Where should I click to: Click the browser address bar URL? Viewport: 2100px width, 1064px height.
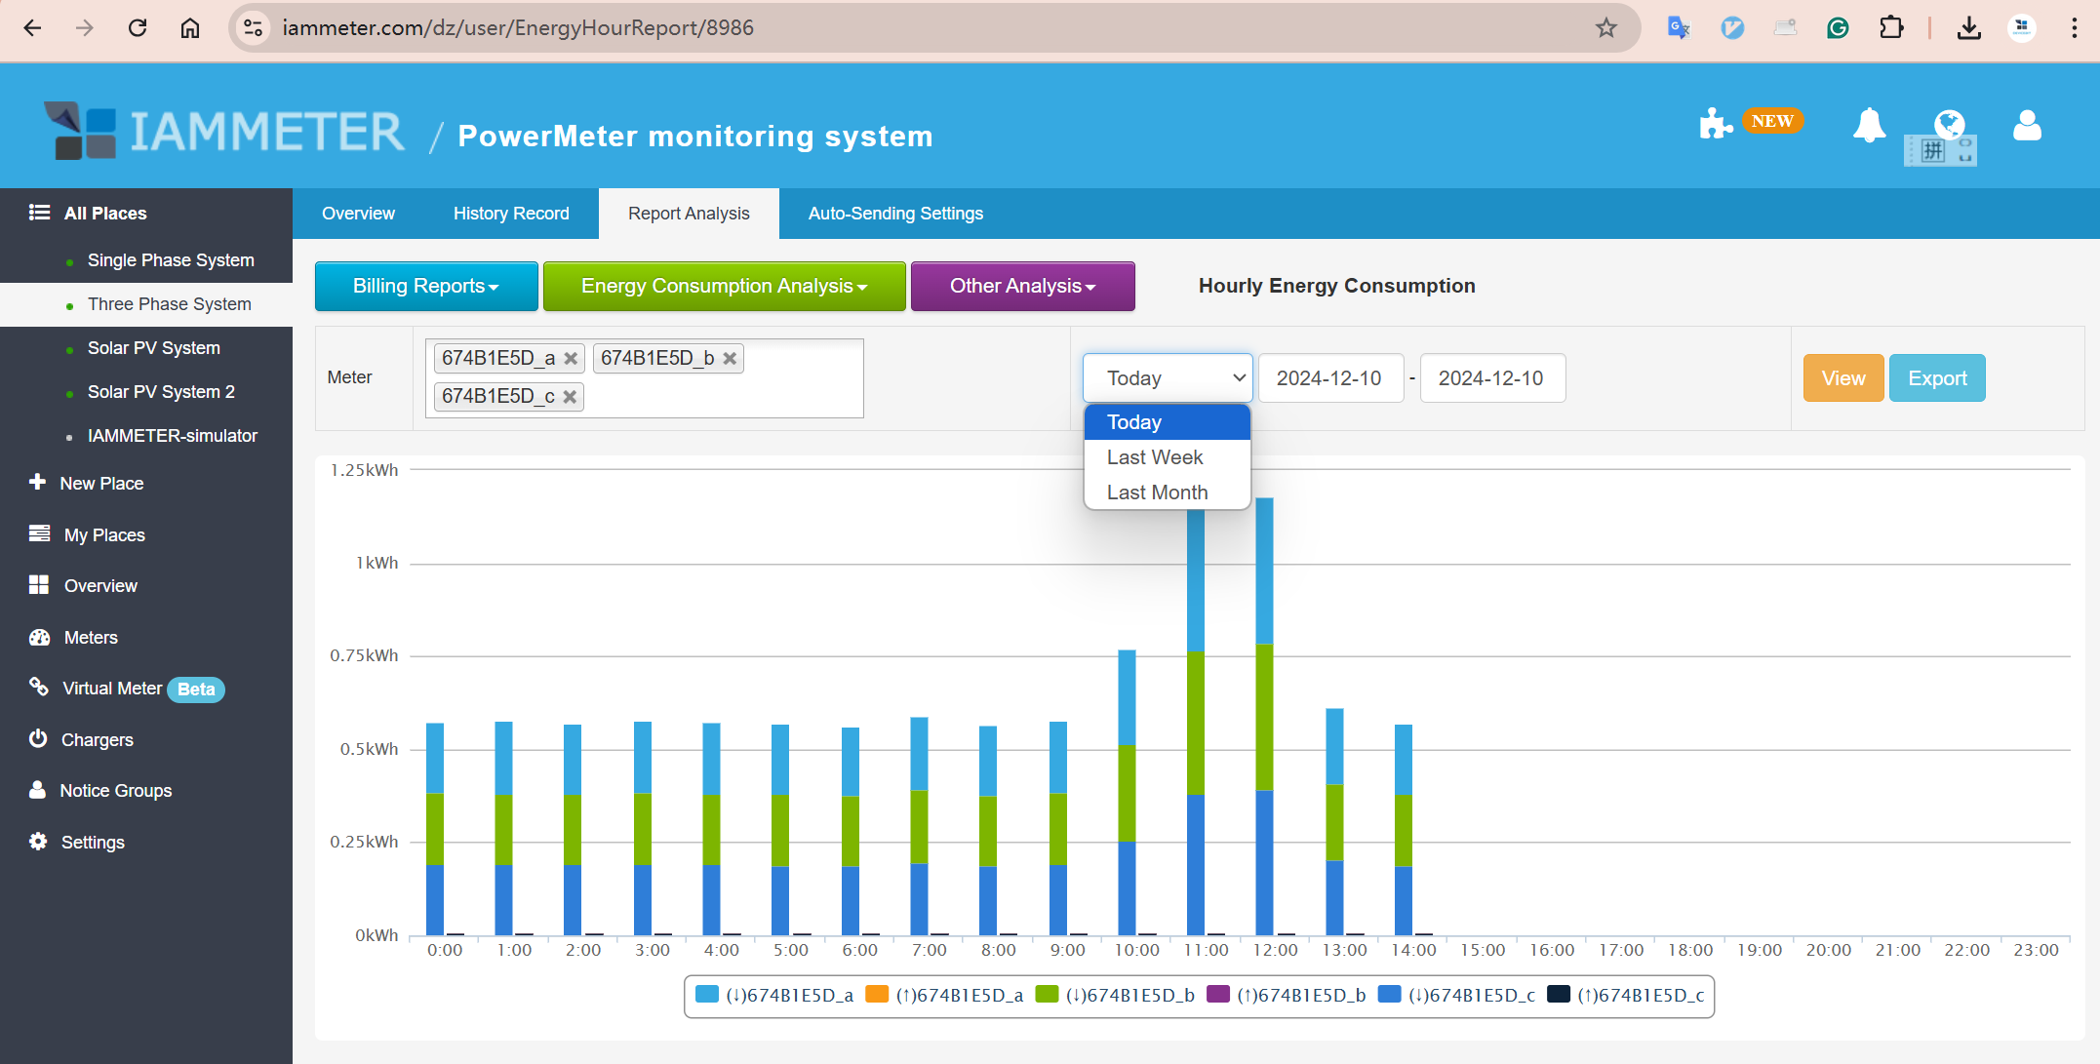[x=518, y=27]
